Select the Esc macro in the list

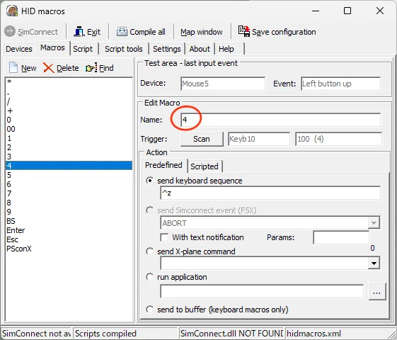pyautogui.click(x=69, y=239)
